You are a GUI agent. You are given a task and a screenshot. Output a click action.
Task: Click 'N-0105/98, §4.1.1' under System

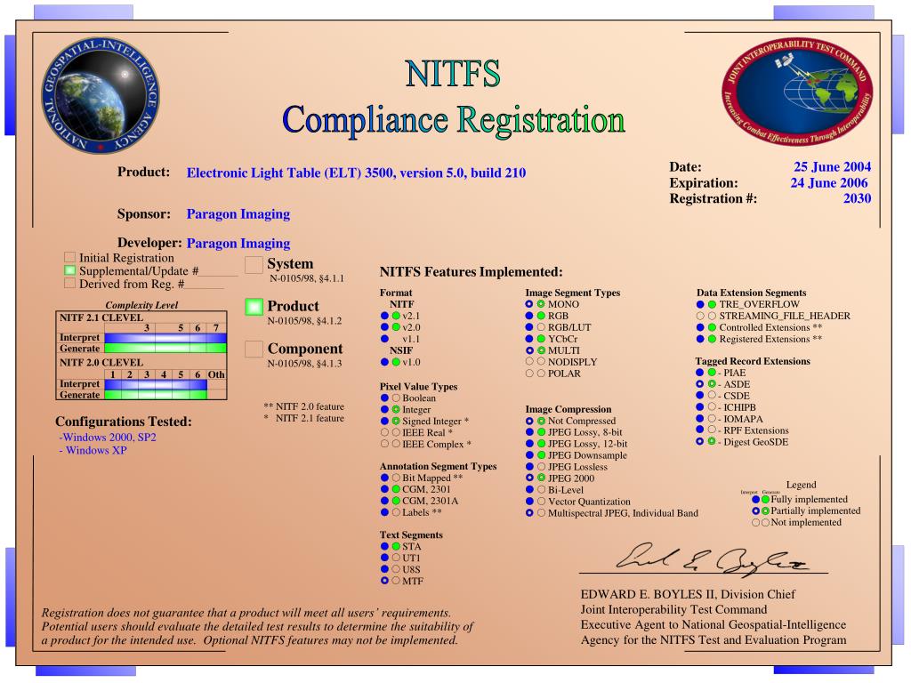(x=307, y=278)
